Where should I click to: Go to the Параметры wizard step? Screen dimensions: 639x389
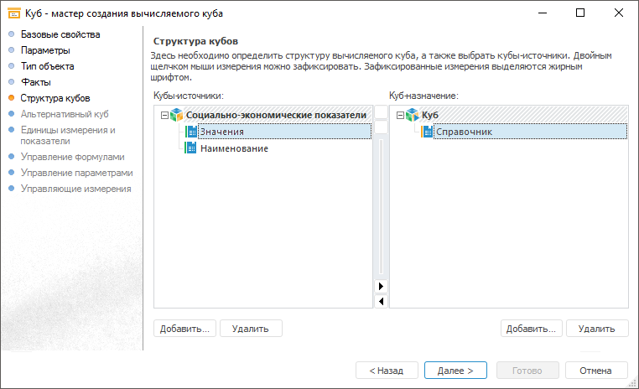(x=45, y=50)
